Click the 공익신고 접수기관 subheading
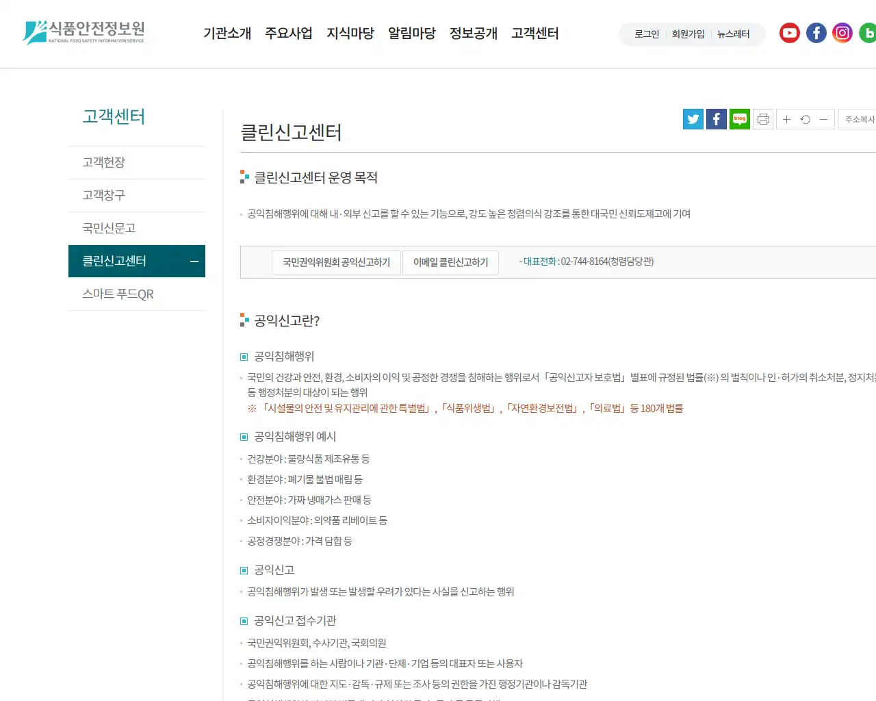 (x=295, y=621)
